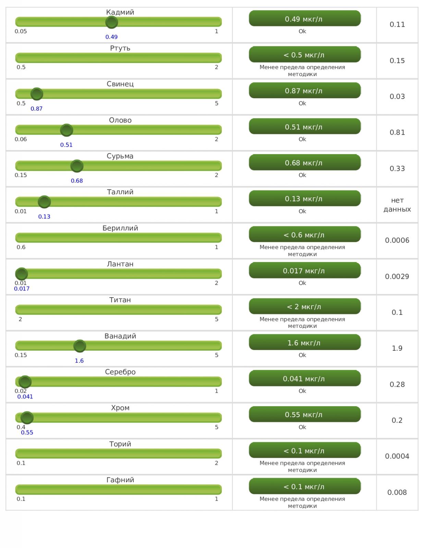This screenshot has width=424, height=548.
Task: Click the < 2 мкг/л titanium badge
Action: tap(305, 307)
